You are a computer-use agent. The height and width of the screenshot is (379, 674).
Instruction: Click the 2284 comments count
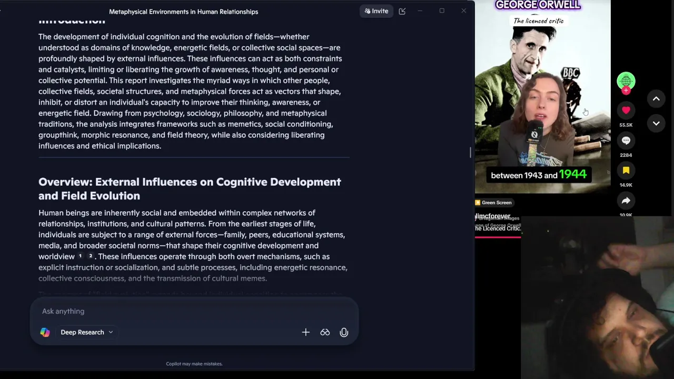click(x=626, y=155)
